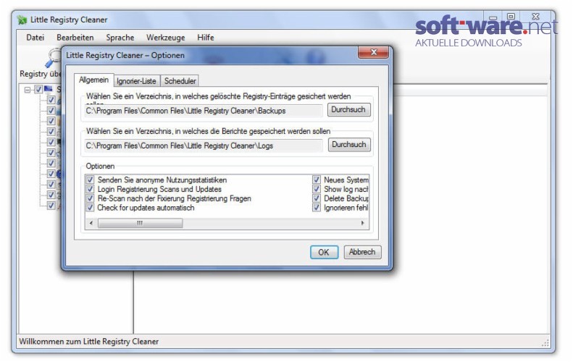Open the Bearbeiten menu
The height and width of the screenshot is (362, 573).
(75, 38)
